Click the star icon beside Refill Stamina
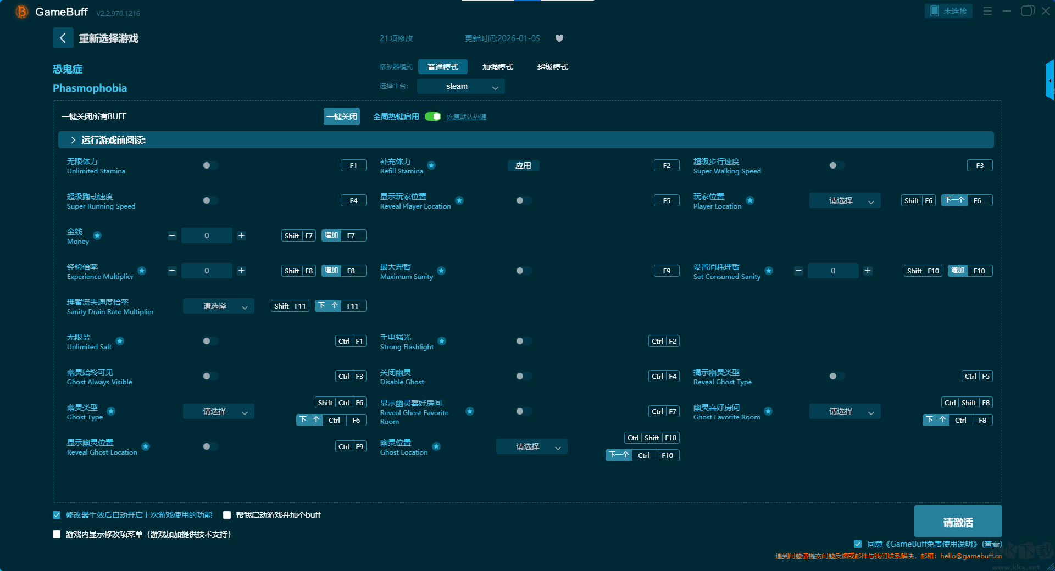Viewport: 1055px width, 571px height. [x=431, y=165]
